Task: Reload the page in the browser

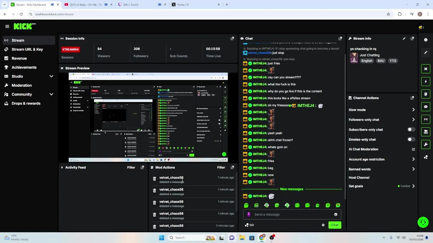Action: (21, 14)
